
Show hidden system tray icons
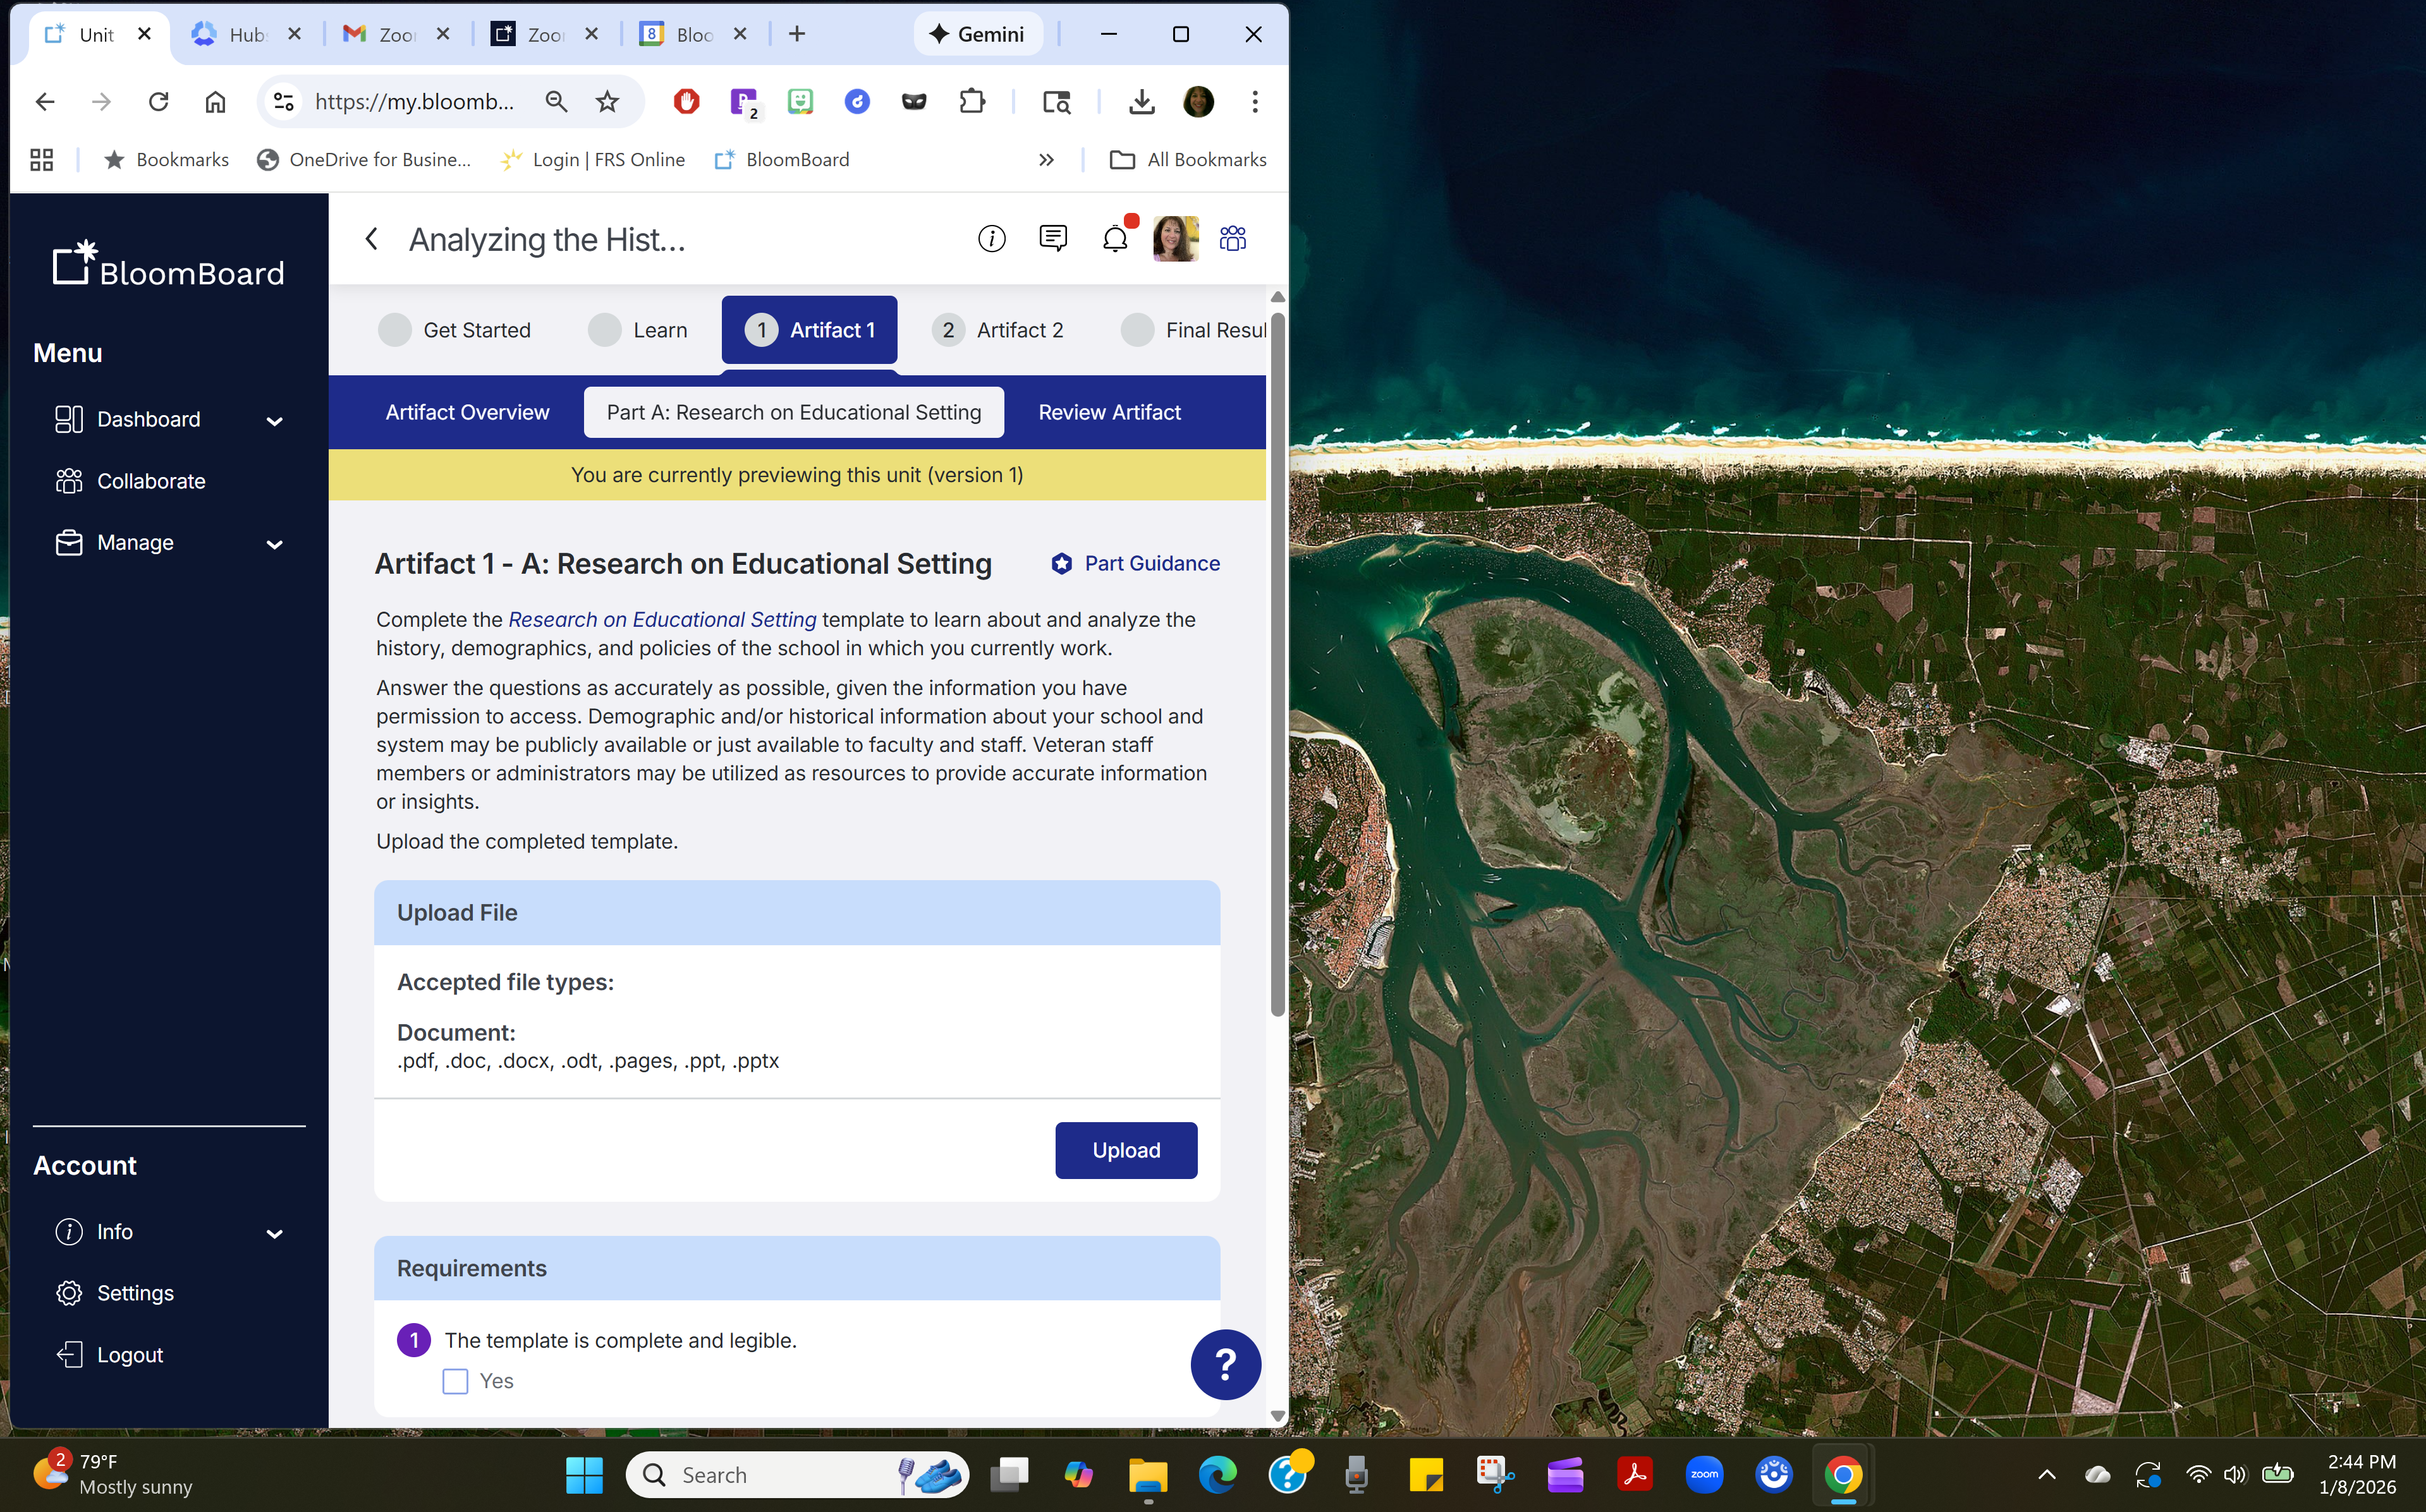point(2047,1474)
